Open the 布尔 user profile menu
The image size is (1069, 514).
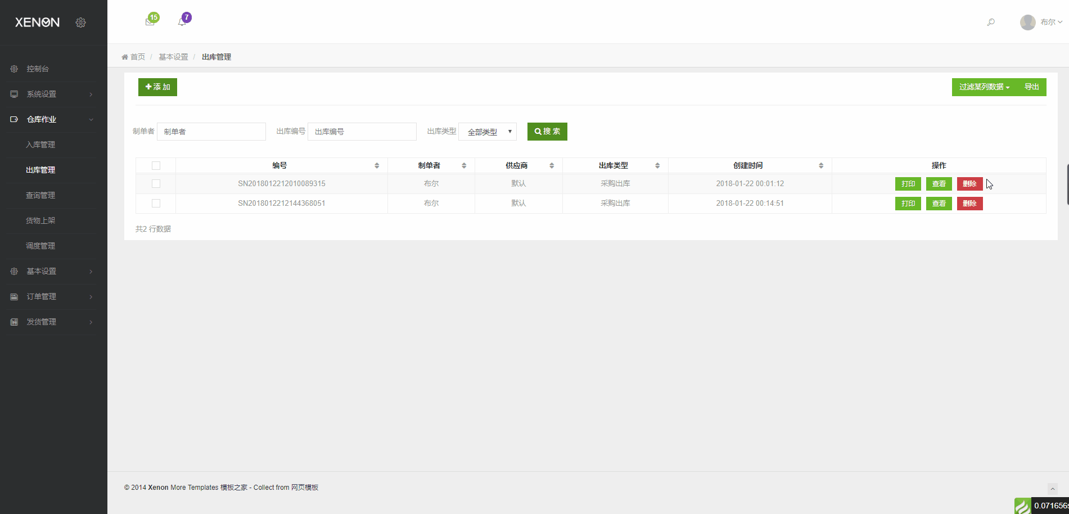pyautogui.click(x=1041, y=22)
